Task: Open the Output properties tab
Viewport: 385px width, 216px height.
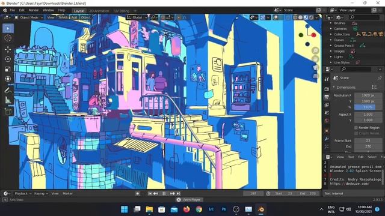Action: pos(327,97)
